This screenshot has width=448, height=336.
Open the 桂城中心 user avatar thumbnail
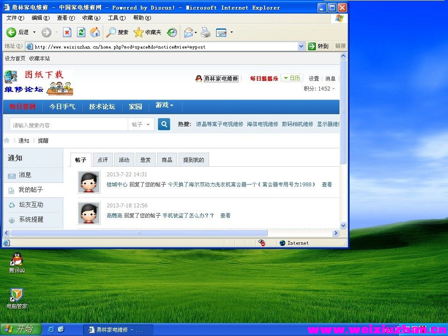pos(89,182)
